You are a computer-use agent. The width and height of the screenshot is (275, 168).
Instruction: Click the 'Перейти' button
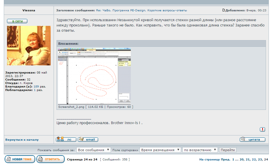pyautogui.click(x=228, y=150)
